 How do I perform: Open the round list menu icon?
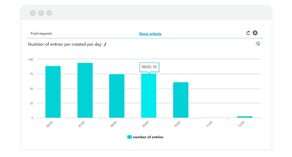[x=255, y=33]
